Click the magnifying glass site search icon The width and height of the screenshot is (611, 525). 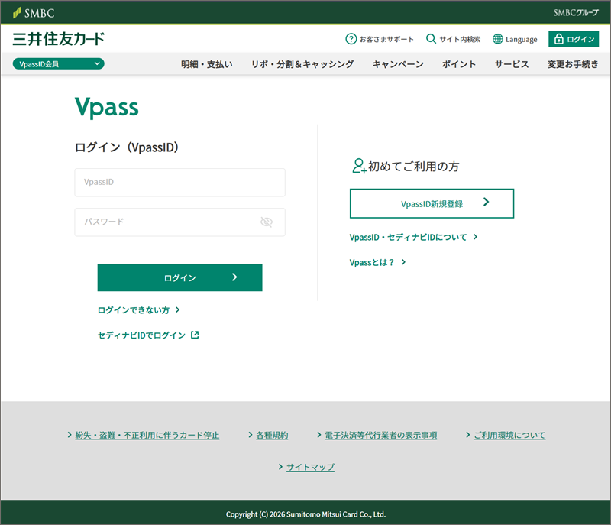tap(432, 39)
